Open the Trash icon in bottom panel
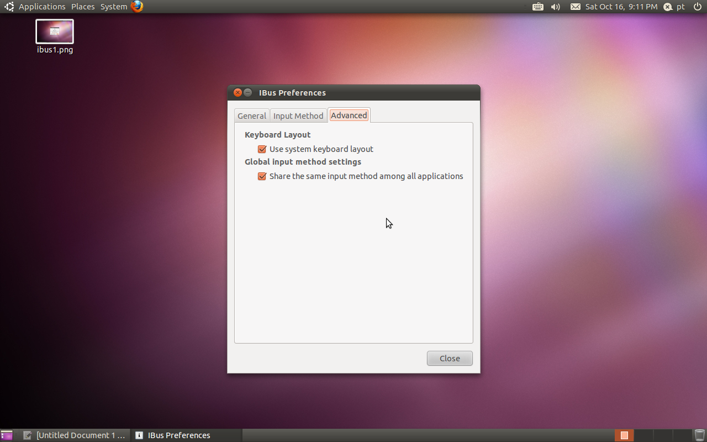The width and height of the screenshot is (707, 442). 700,435
